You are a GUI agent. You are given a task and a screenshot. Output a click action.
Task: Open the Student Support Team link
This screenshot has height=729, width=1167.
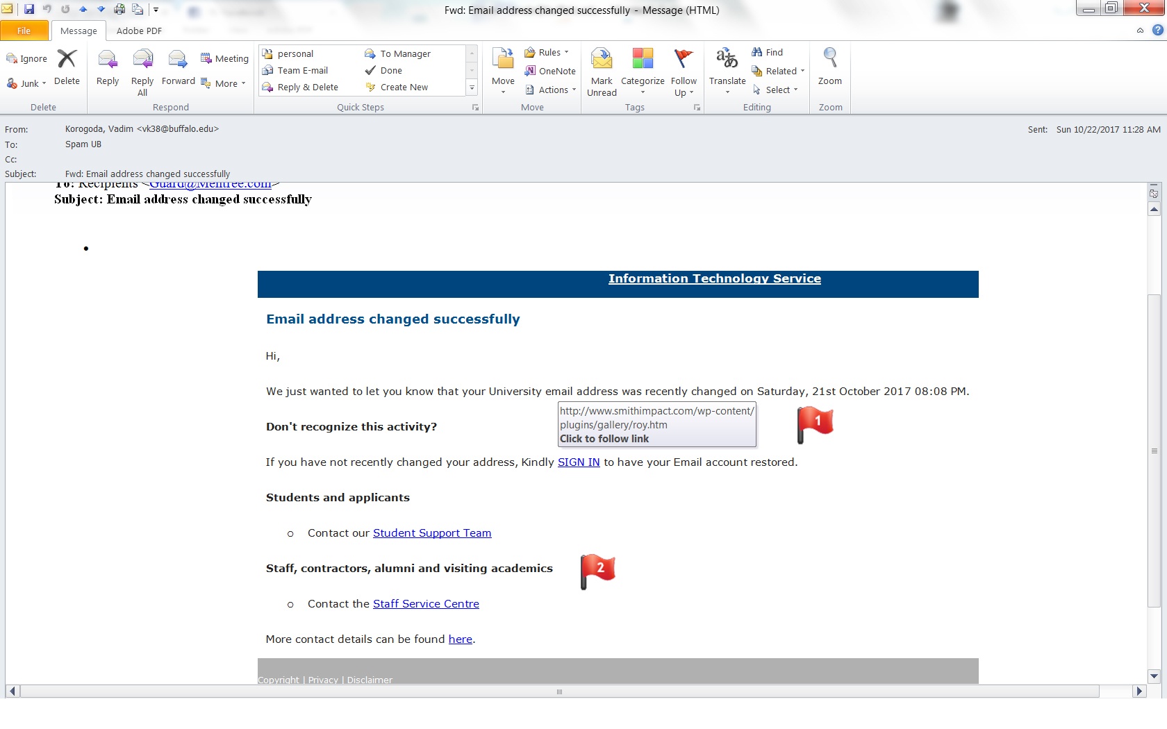pyautogui.click(x=432, y=533)
